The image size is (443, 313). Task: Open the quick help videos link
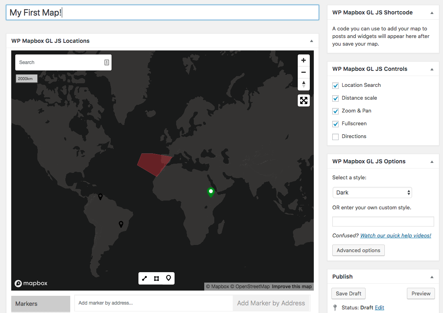coord(395,235)
